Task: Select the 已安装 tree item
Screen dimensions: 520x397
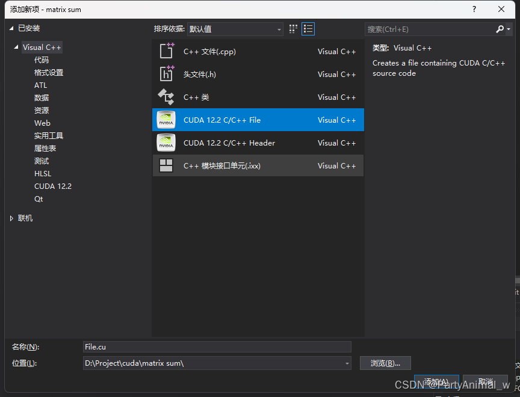Action: click(29, 28)
